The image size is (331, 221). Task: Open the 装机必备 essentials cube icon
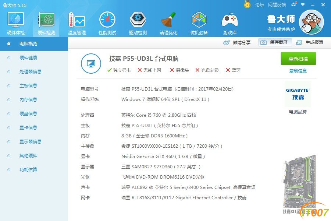point(199,20)
